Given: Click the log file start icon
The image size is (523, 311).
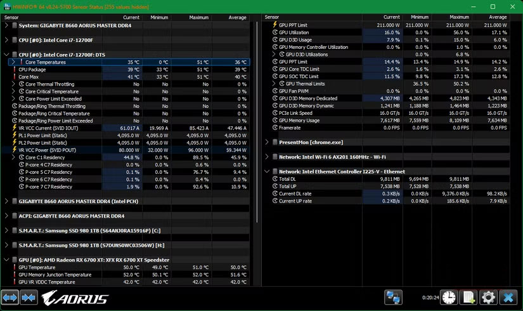Looking at the screenshot, I should (x=468, y=297).
